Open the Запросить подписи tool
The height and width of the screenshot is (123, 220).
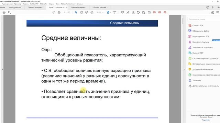click(x=199, y=42)
